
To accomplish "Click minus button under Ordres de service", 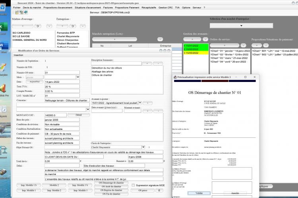I will pos(243,46).
